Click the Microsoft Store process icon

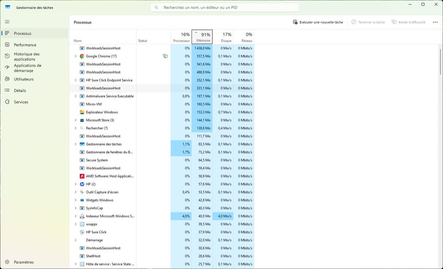pyautogui.click(x=82, y=120)
